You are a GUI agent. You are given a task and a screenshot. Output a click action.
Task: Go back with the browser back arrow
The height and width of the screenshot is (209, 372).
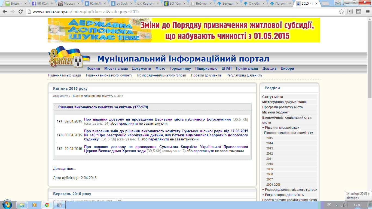point(5,12)
